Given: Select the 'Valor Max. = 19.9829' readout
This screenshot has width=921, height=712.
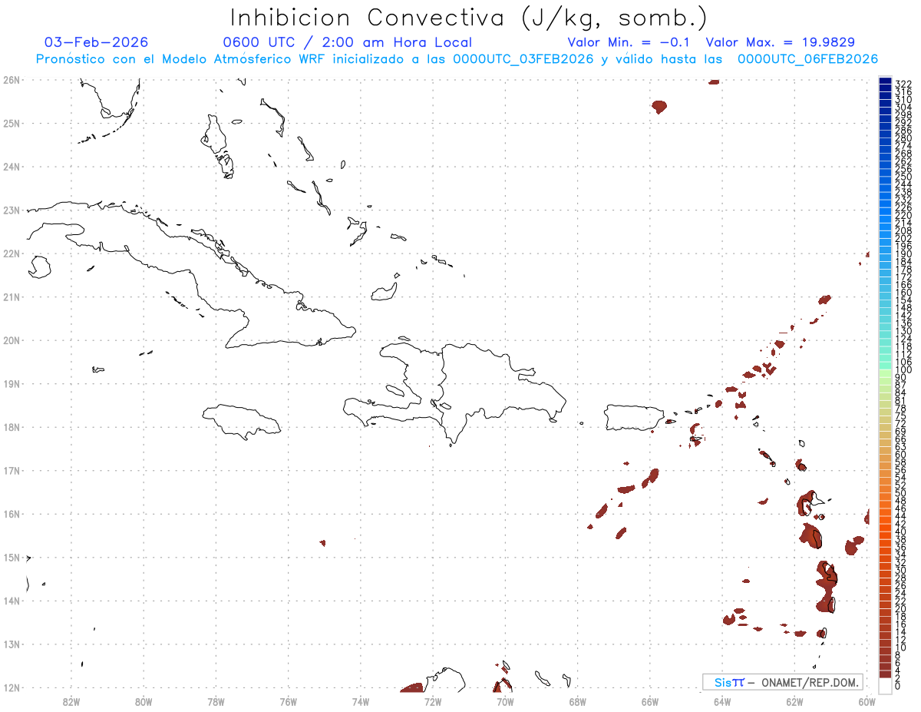Looking at the screenshot, I should tap(781, 42).
